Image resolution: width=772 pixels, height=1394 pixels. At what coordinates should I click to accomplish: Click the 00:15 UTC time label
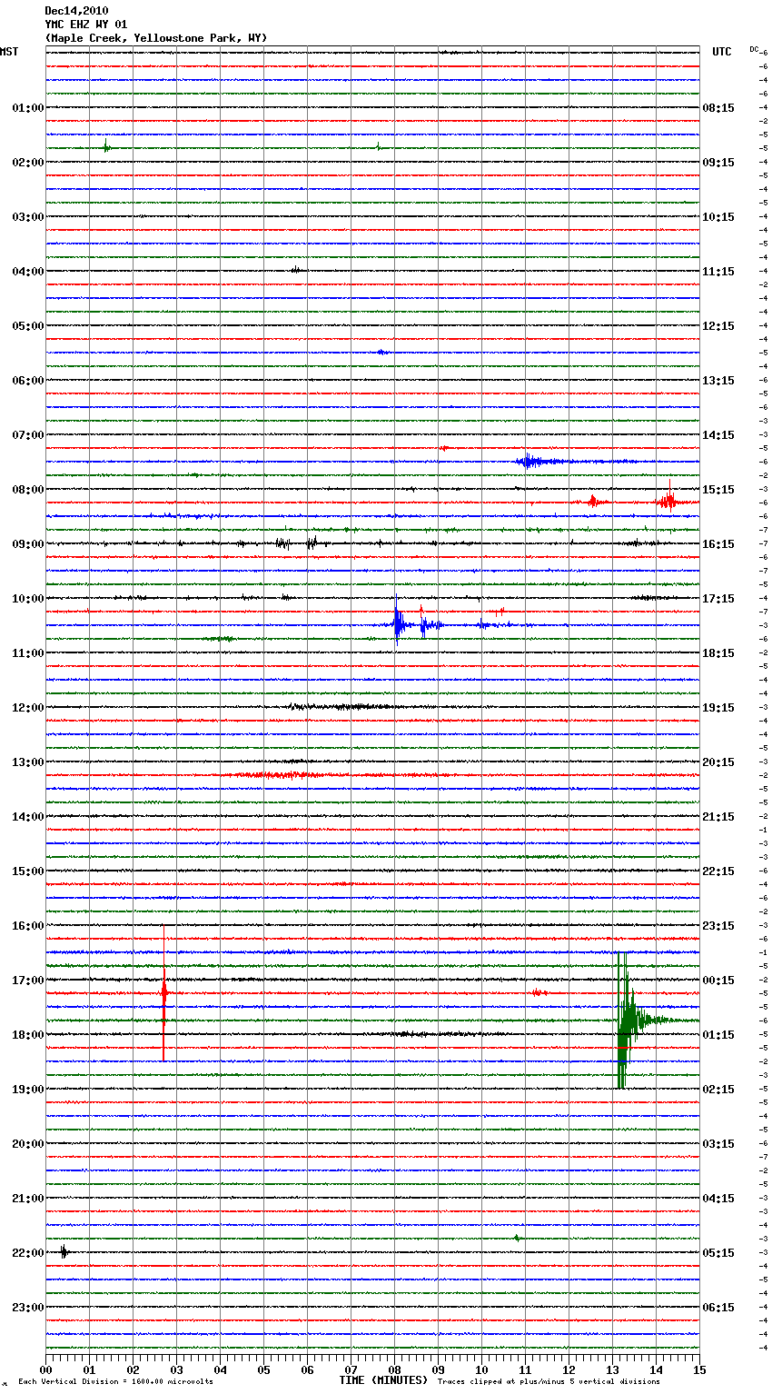point(718,981)
